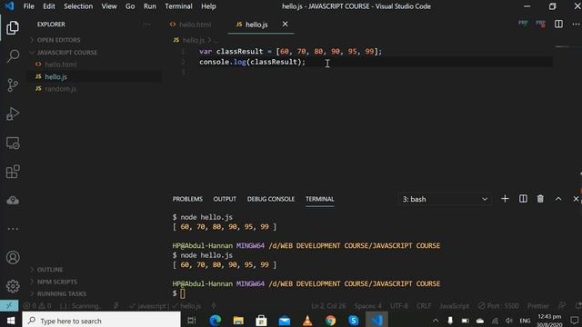Maximize the panel size with up chevron
This screenshot has width=582, height=327.
pos(558,199)
